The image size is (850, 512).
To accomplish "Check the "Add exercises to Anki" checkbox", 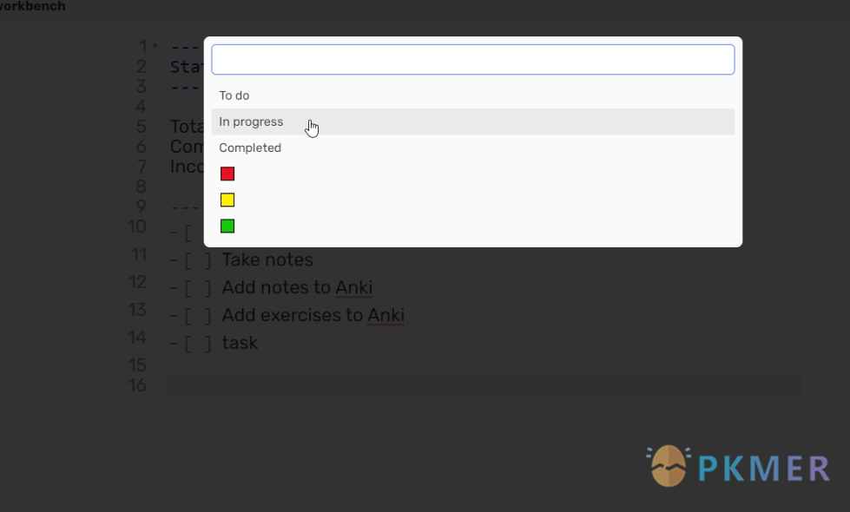I will [198, 316].
